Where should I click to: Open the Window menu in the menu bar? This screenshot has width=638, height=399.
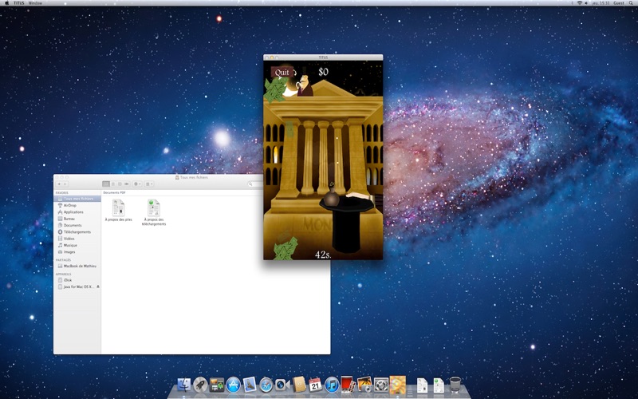tap(36, 3)
